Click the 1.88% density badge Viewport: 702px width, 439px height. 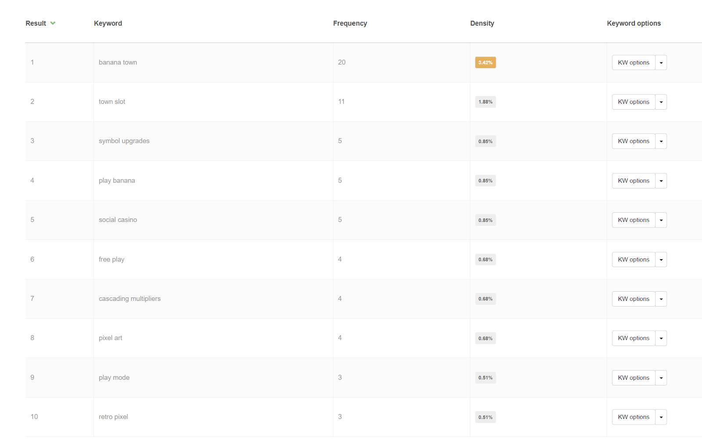[485, 102]
